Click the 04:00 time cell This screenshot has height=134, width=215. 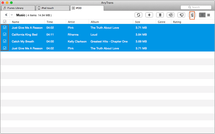tap(50, 41)
